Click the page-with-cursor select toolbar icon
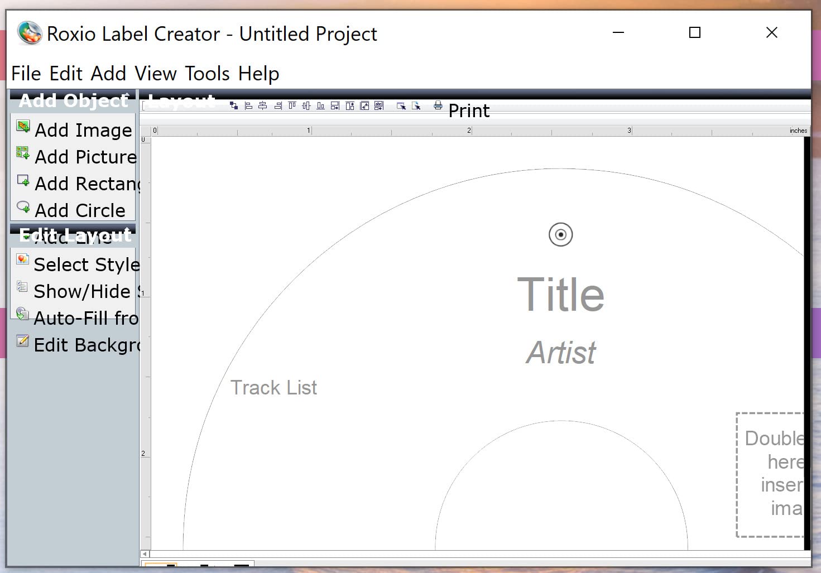 (416, 105)
